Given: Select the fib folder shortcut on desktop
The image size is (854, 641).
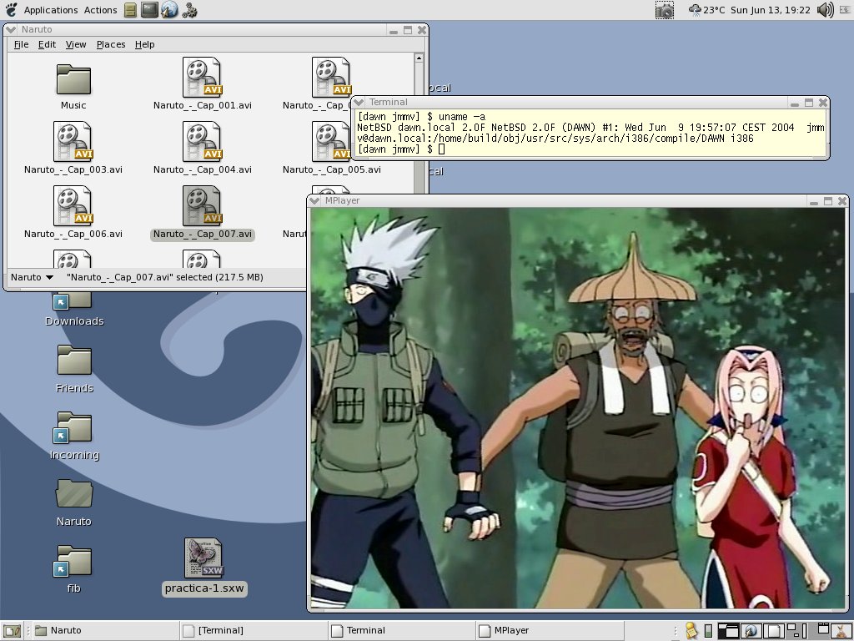Looking at the screenshot, I should pos(73,561).
